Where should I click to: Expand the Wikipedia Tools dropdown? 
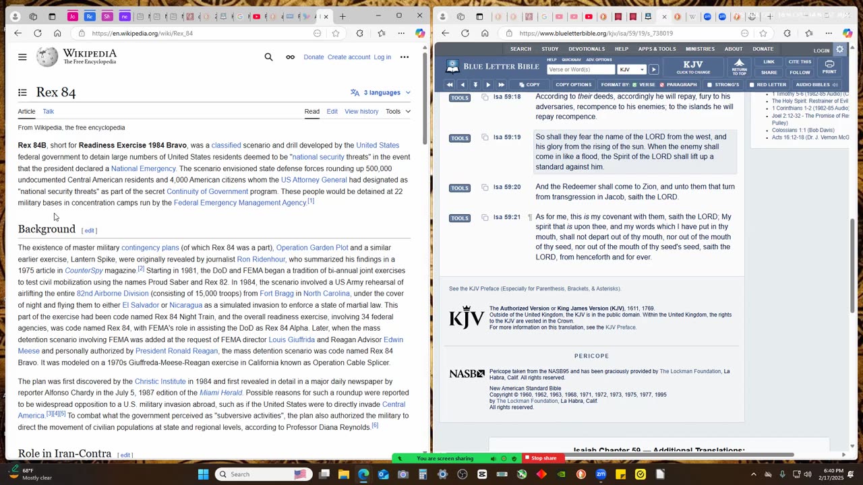(x=398, y=111)
